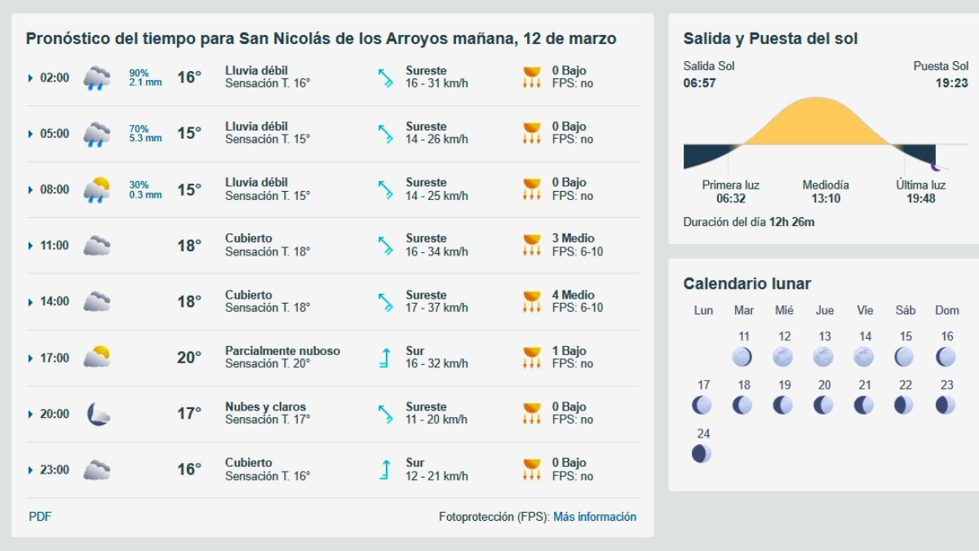Select day 20 in the lunar calendar
Image resolution: width=979 pixels, height=551 pixels.
pos(824,404)
